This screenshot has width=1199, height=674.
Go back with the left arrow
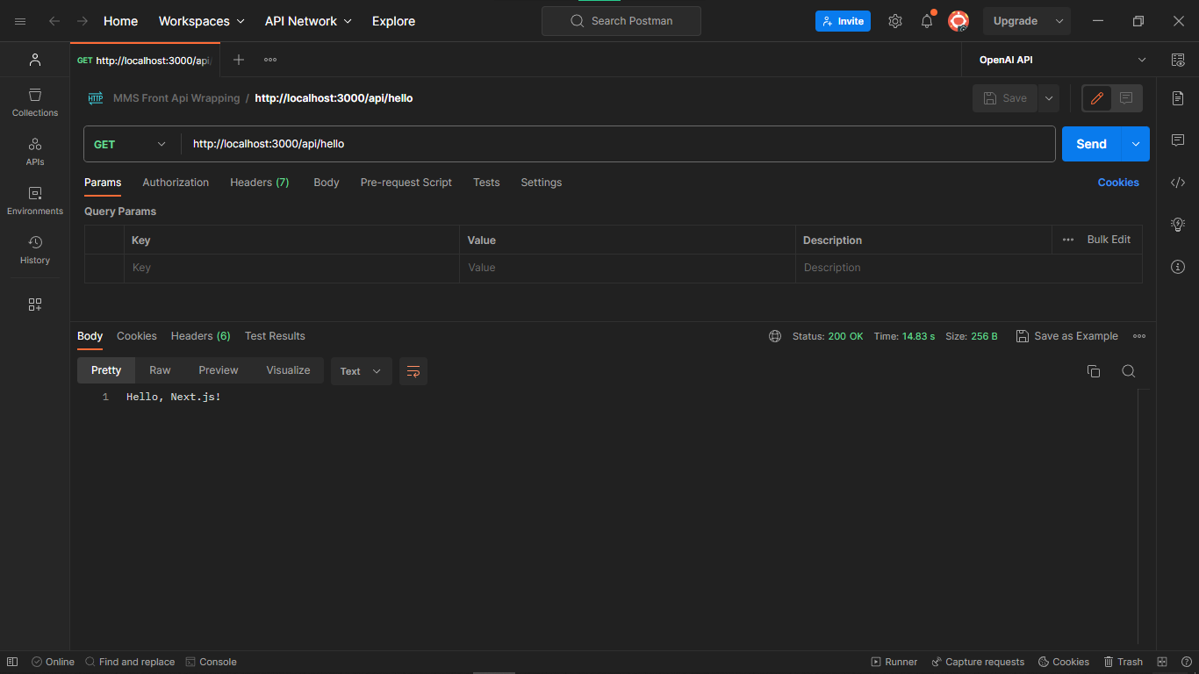pyautogui.click(x=54, y=21)
